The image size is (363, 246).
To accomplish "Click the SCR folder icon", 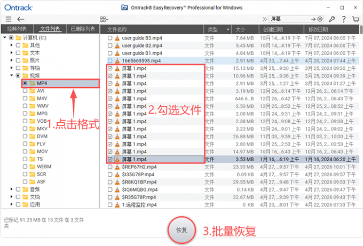I will 32,174.
